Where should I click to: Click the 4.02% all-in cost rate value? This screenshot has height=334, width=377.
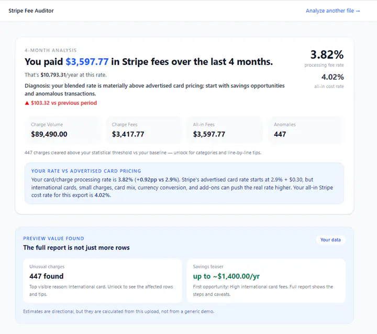tap(332, 77)
